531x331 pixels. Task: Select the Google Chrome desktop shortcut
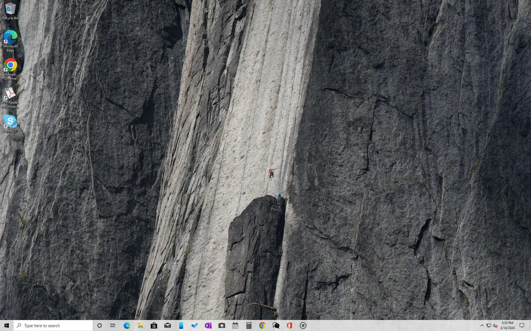[x=10, y=69]
